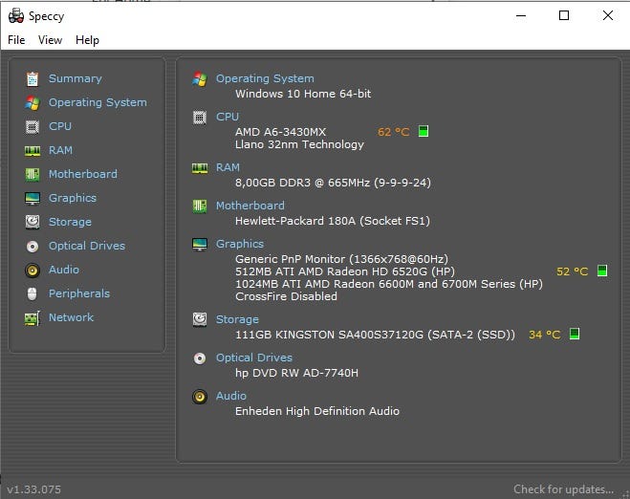Click the Graphics monitor icon in sidebar
The image size is (630, 499).
33,198
